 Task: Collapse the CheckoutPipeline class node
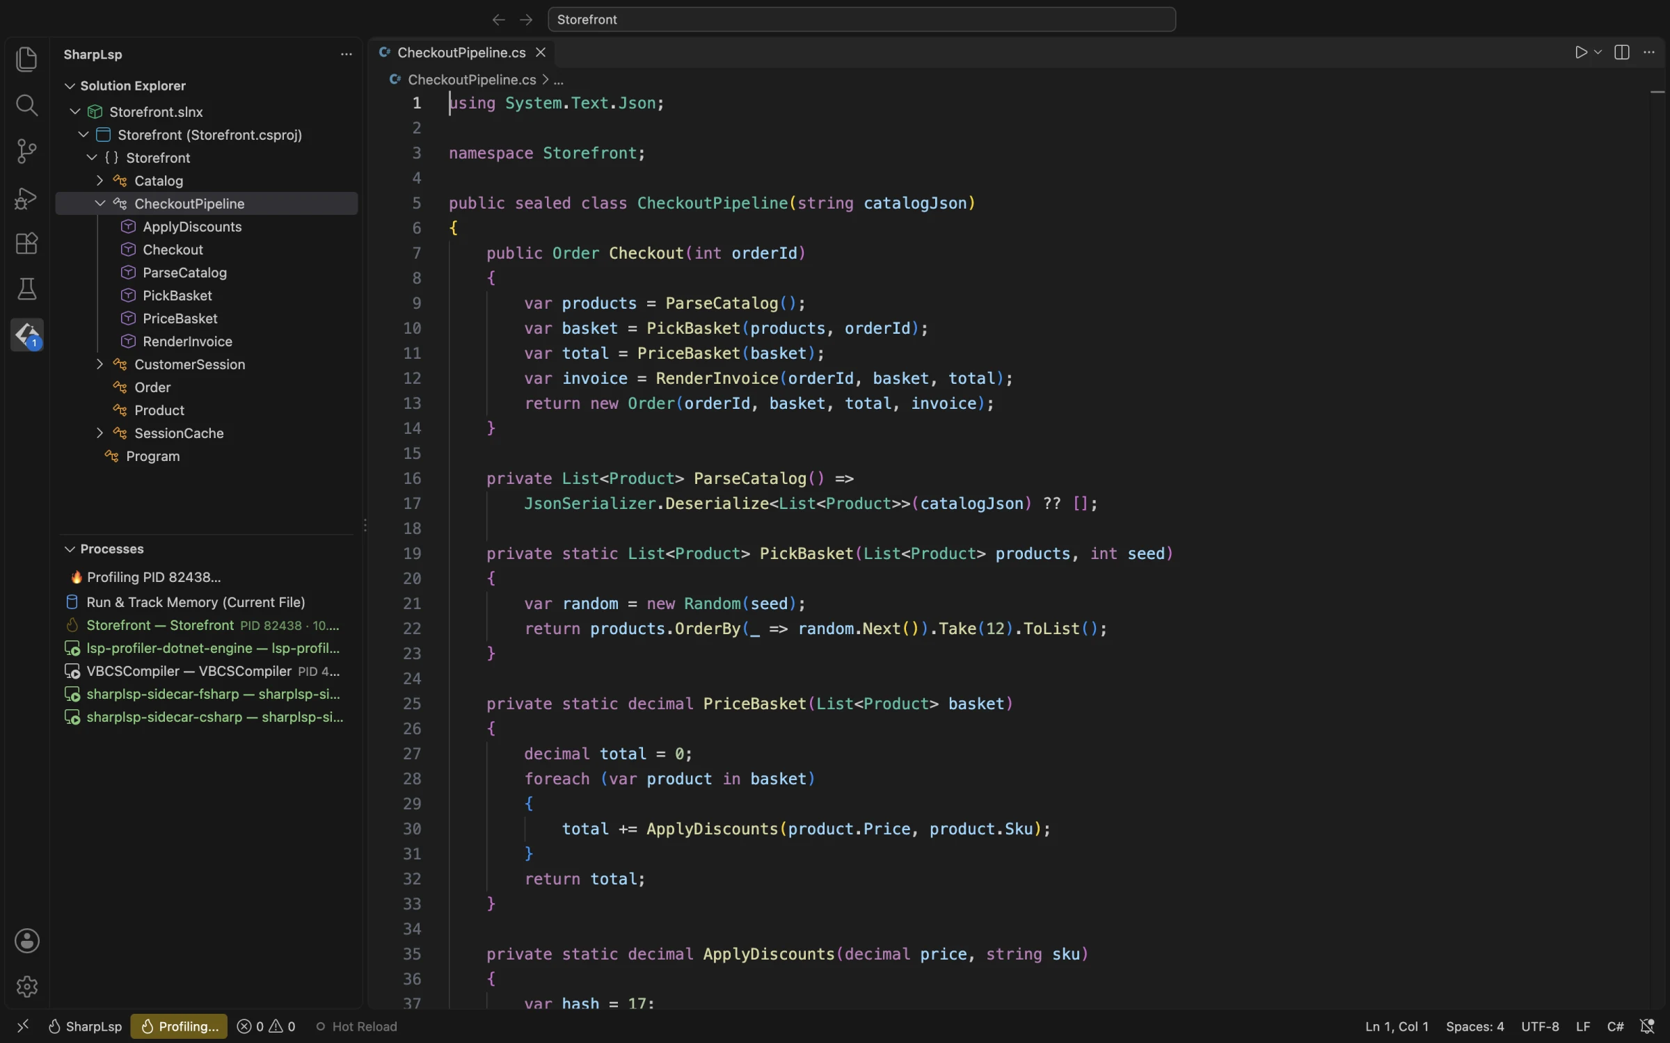point(100,204)
